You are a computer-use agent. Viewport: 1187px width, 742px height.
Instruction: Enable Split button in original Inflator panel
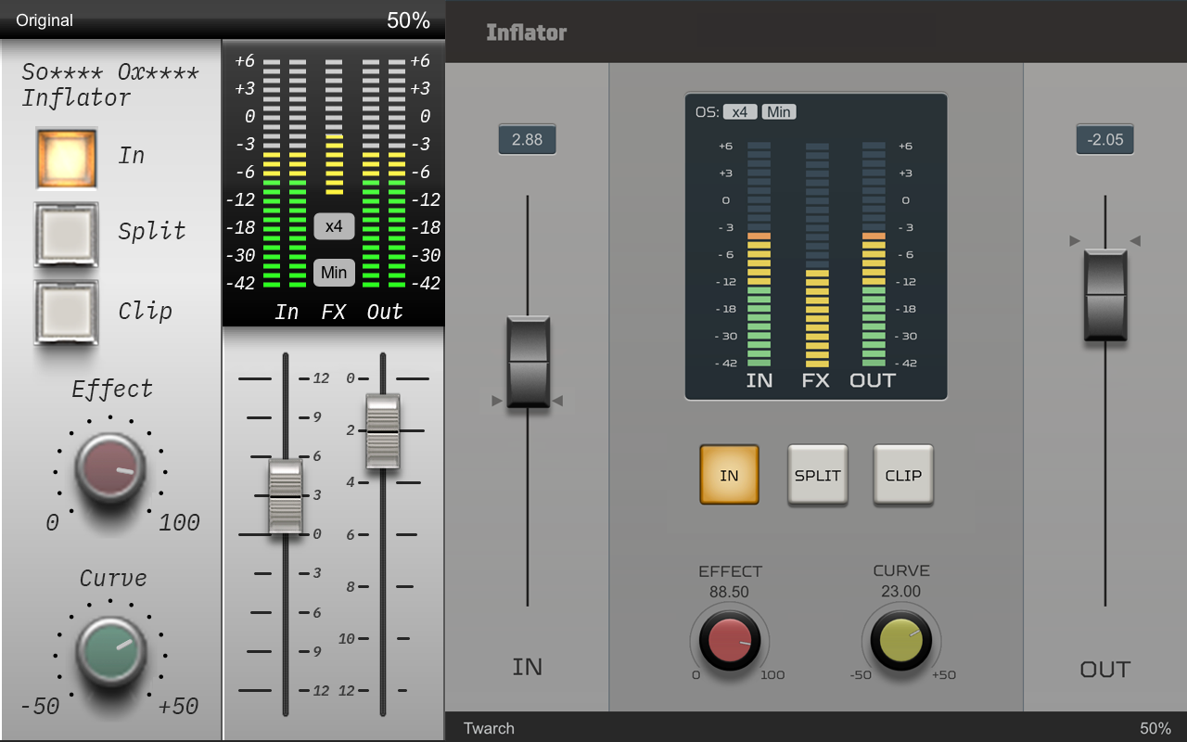coord(66,234)
